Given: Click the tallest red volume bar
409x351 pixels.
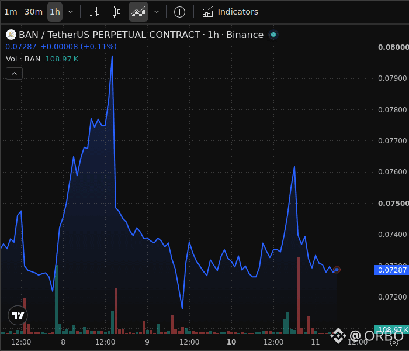Looking at the screenshot, I should (x=298, y=295).
